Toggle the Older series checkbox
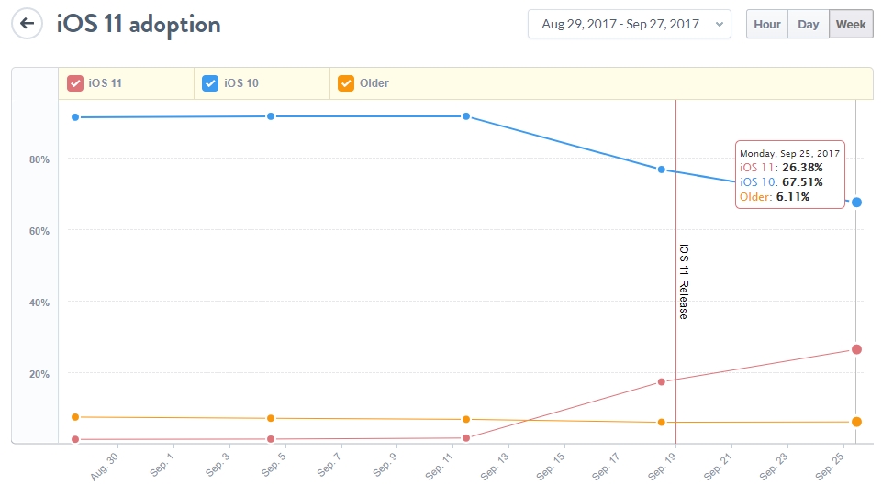 pos(346,83)
